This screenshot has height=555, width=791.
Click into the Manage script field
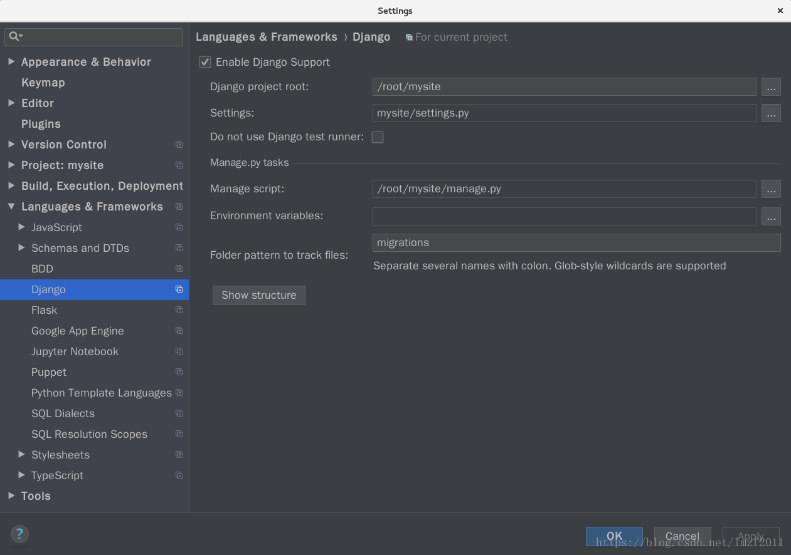pos(564,189)
